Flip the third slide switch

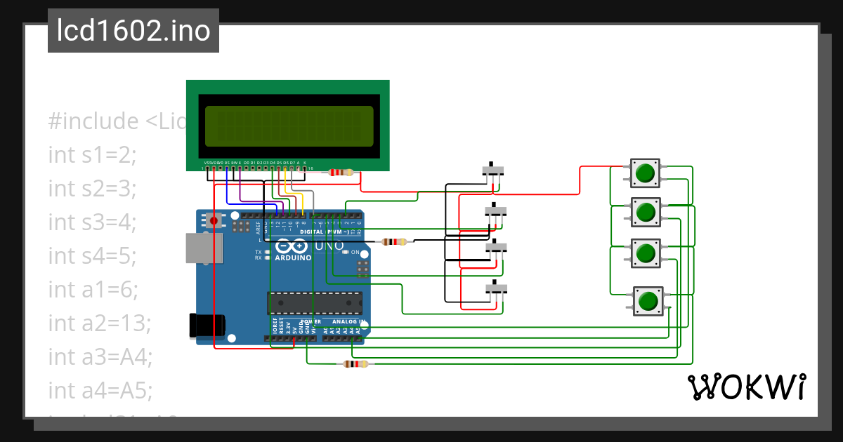tap(495, 249)
